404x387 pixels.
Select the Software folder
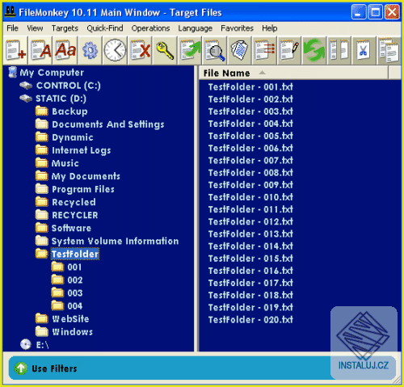71,228
